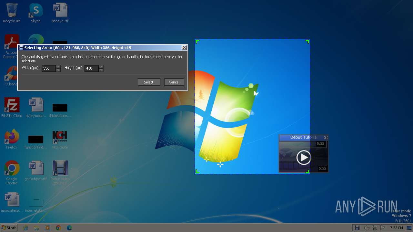Close the Debut Tutorial widget

point(326,137)
